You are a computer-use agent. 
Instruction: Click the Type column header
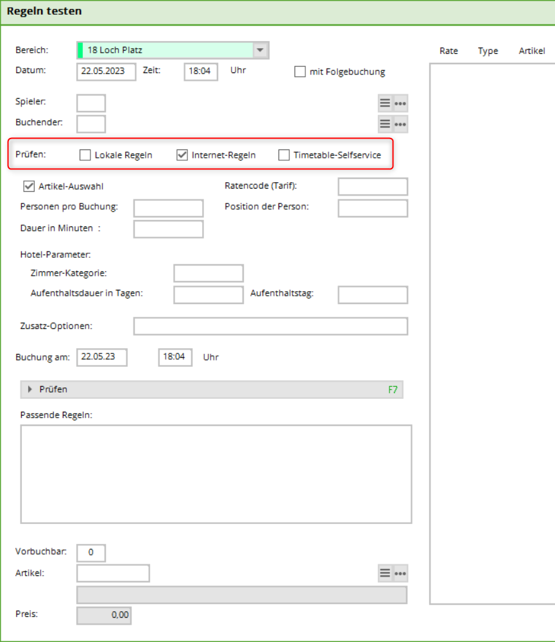click(488, 51)
